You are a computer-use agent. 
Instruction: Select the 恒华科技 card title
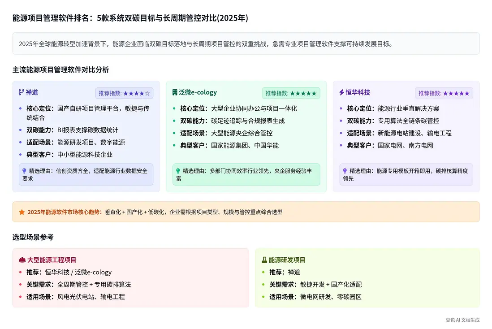point(358,92)
